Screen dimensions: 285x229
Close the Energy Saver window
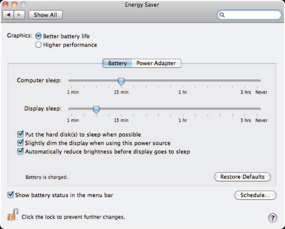[x=6, y=4]
